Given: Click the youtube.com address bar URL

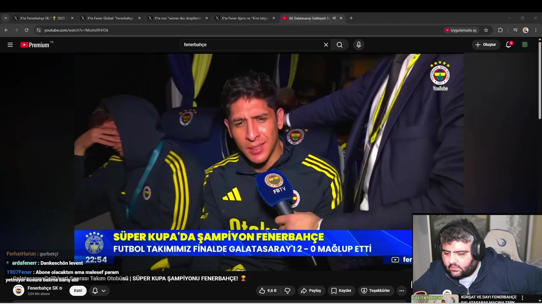Looking at the screenshot, I should click(x=76, y=30).
